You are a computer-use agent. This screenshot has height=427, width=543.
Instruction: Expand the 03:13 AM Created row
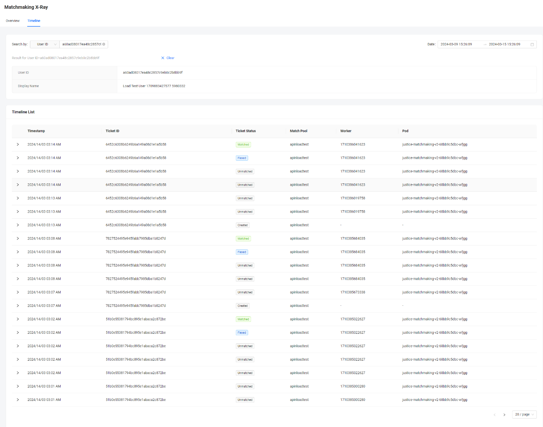(18, 225)
